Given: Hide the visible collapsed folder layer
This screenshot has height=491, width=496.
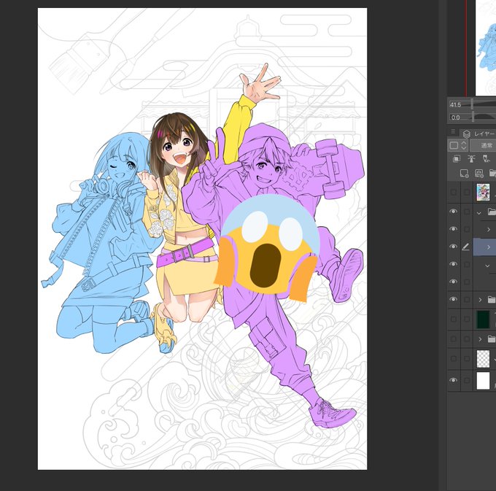Looking at the screenshot, I should pyautogui.click(x=453, y=299).
